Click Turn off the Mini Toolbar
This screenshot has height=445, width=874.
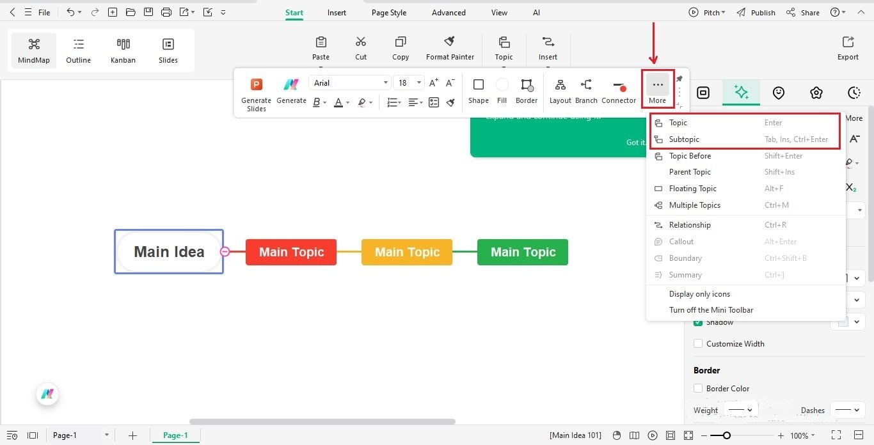(711, 309)
